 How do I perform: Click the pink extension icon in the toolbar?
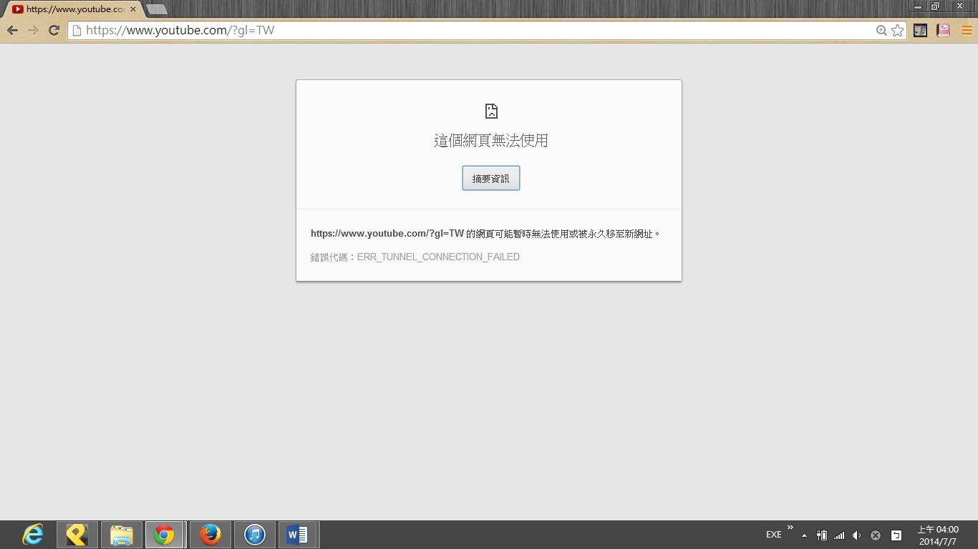pos(944,31)
